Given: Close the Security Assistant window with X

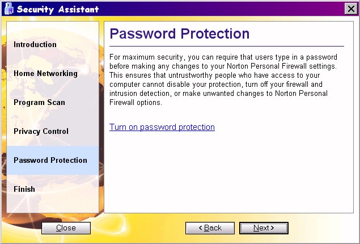Looking at the screenshot, I should click(351, 9).
